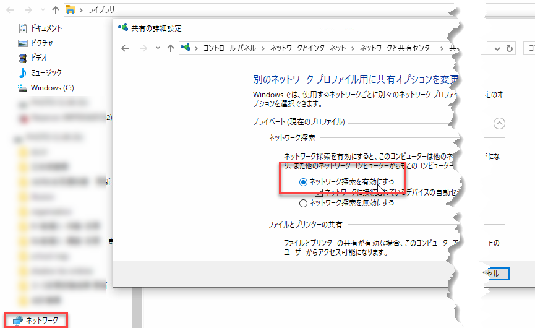Open address bar history dropdown in dialog
535x328 pixels.
(497, 48)
